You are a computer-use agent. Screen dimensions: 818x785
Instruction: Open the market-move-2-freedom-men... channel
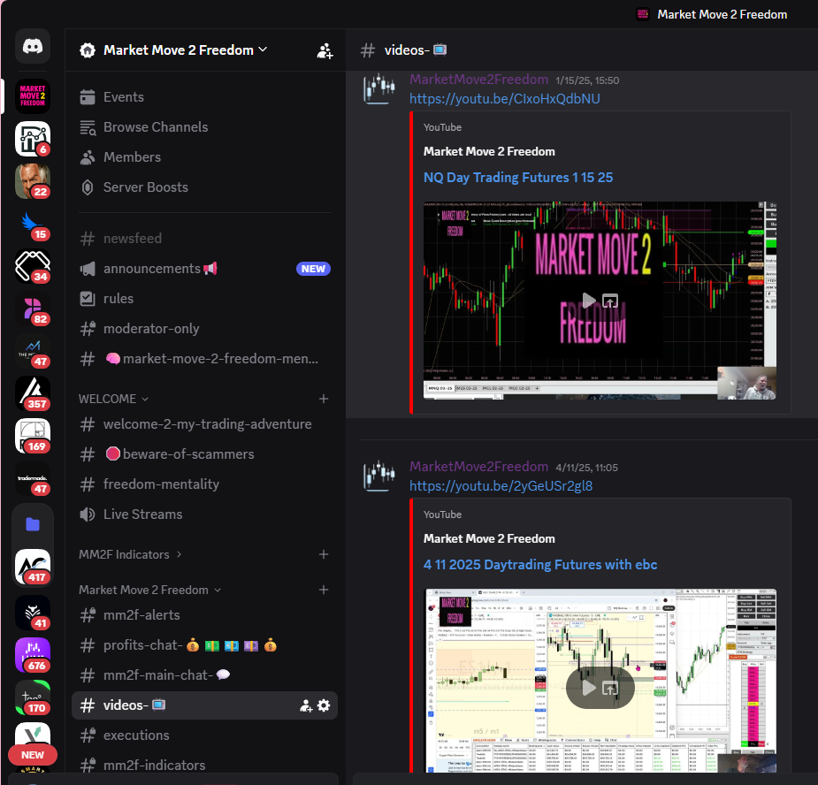tap(204, 359)
